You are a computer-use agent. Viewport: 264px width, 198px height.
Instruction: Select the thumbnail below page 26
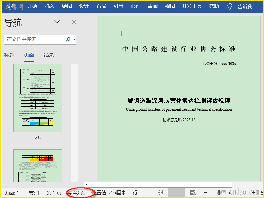[x=38, y=166]
